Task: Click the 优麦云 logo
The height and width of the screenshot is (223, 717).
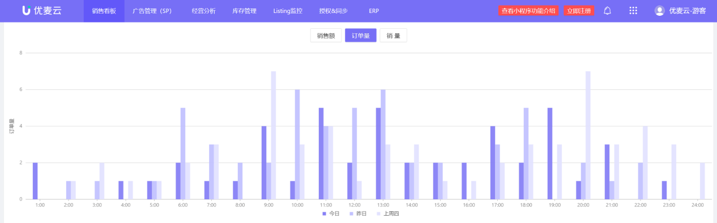Action: click(x=41, y=11)
